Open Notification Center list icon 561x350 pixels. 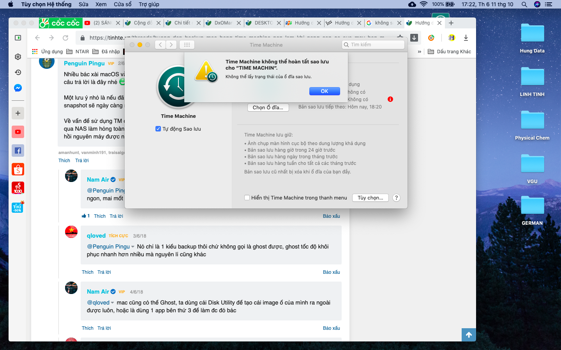(x=549, y=4)
